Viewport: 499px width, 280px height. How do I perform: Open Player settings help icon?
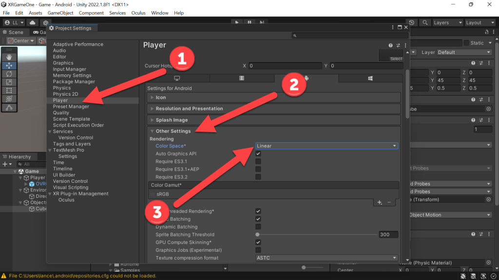[390, 45]
